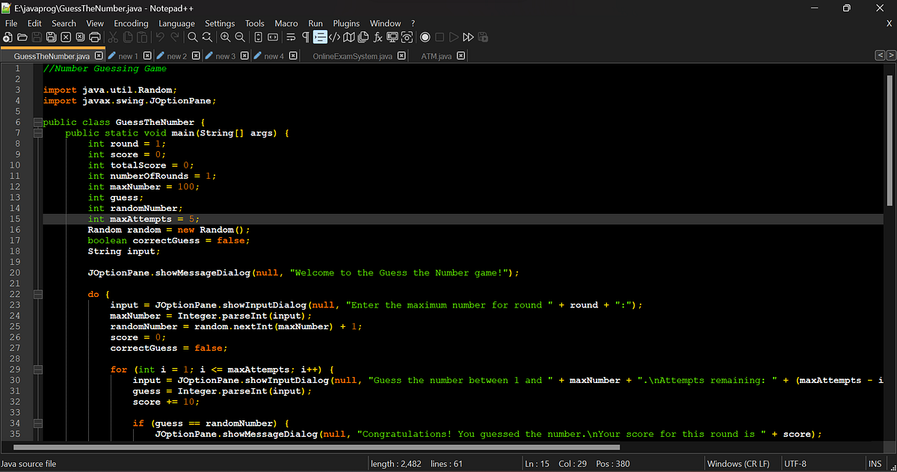Open the Settings menu
The image size is (897, 472).
(220, 23)
